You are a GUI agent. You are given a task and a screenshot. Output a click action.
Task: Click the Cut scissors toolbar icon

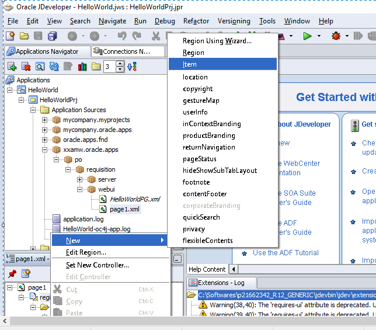(x=156, y=36)
